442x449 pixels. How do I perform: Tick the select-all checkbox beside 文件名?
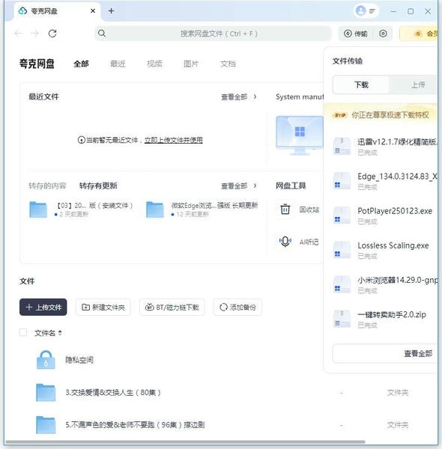[x=23, y=333]
